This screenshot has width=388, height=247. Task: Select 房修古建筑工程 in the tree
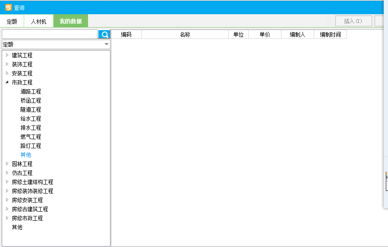(x=30, y=209)
